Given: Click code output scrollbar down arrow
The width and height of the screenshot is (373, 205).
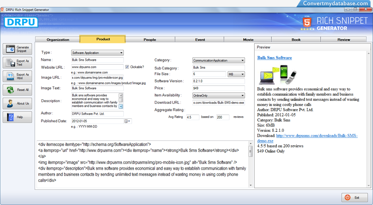Looking at the screenshot, I should tap(251, 185).
